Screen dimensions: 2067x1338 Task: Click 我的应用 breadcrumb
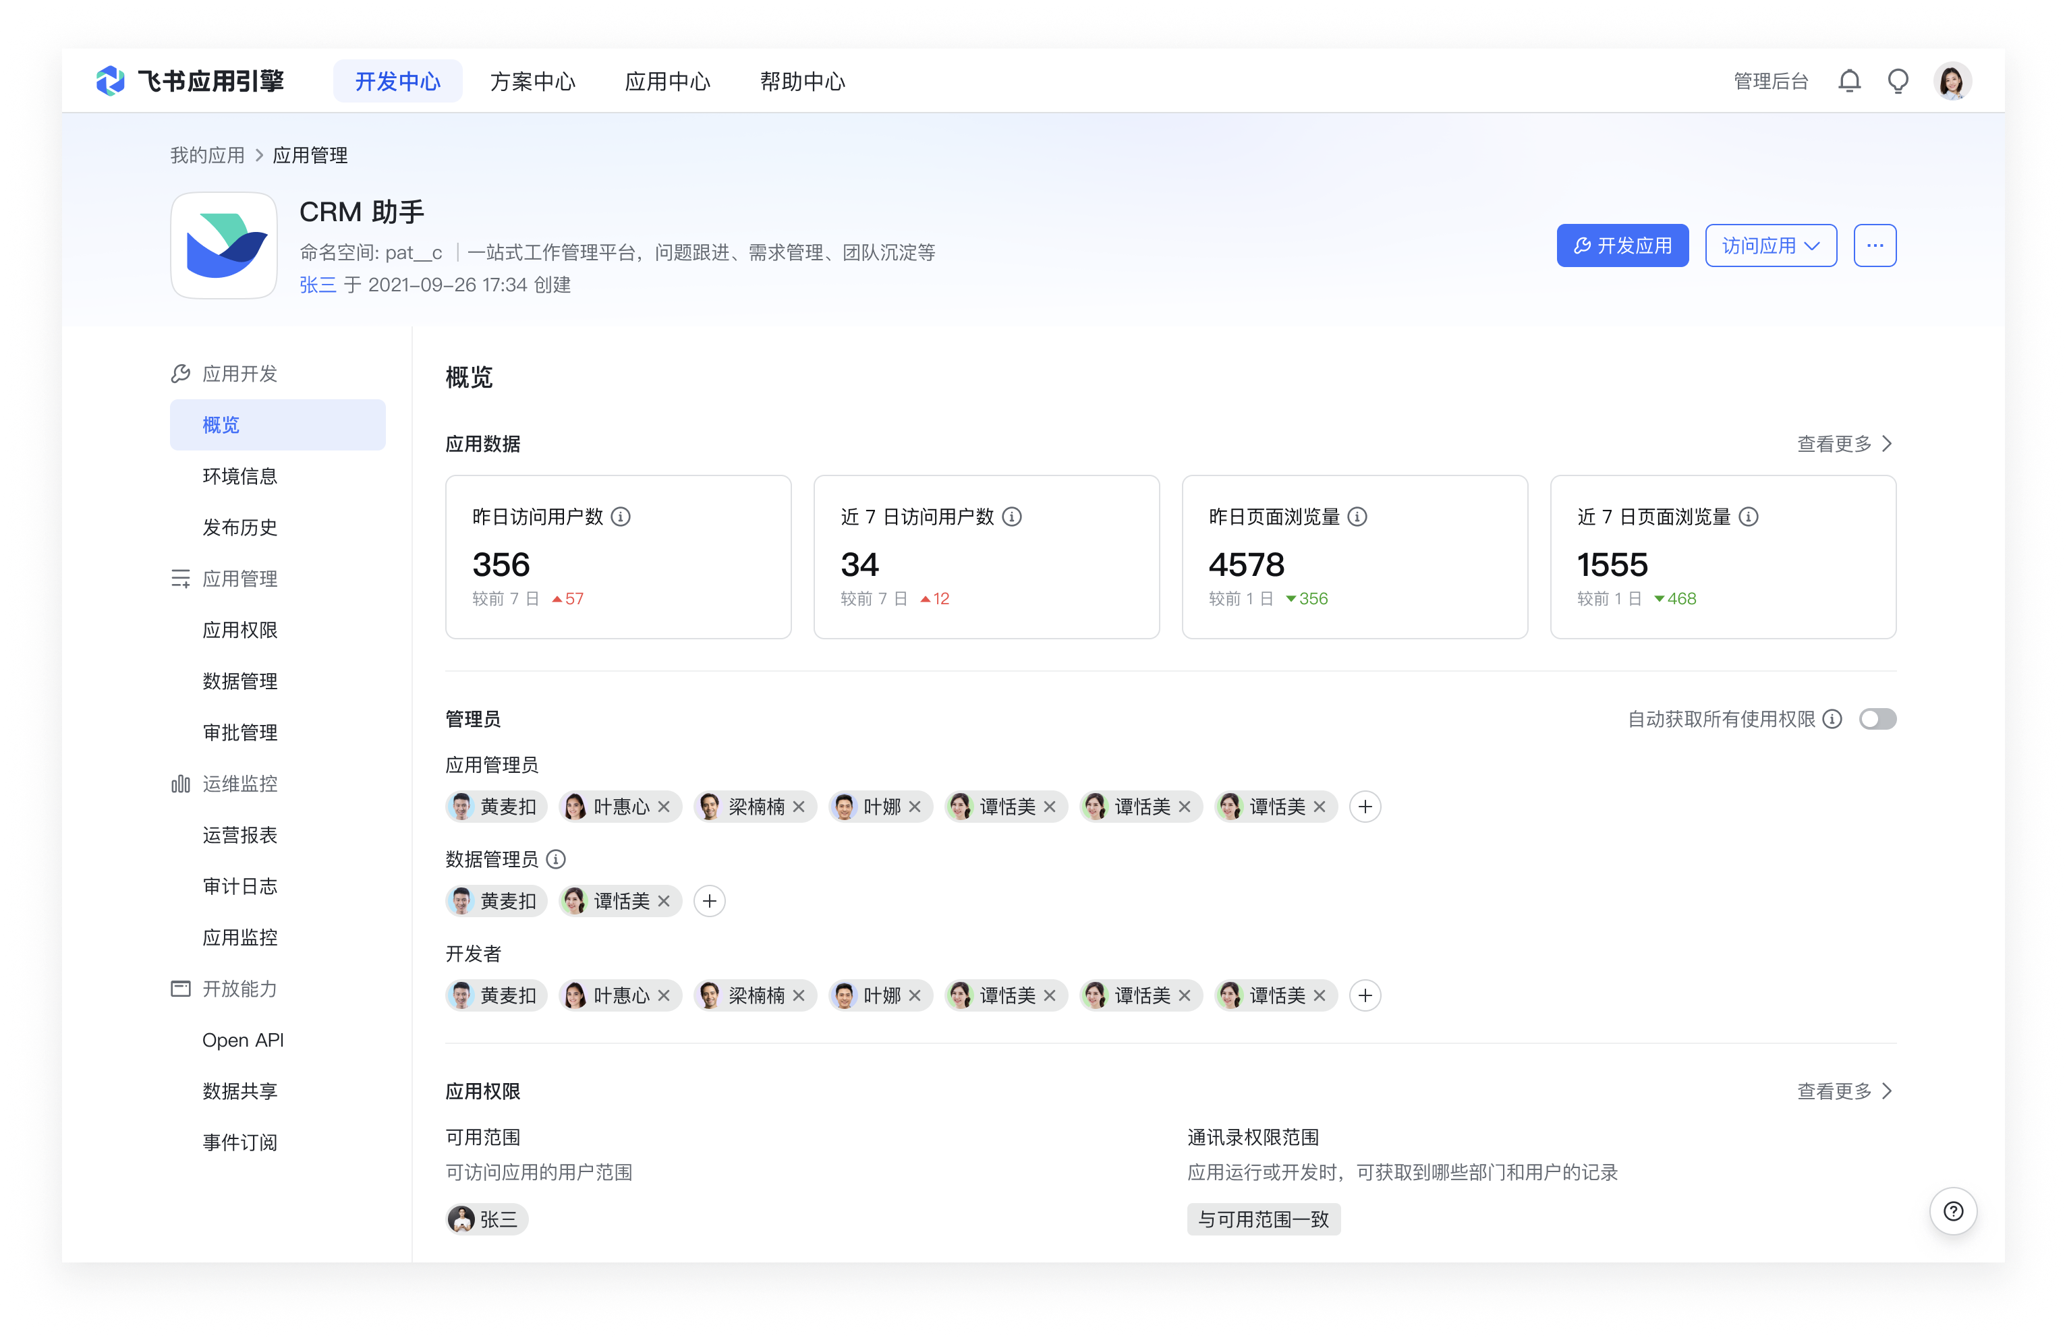(x=206, y=155)
